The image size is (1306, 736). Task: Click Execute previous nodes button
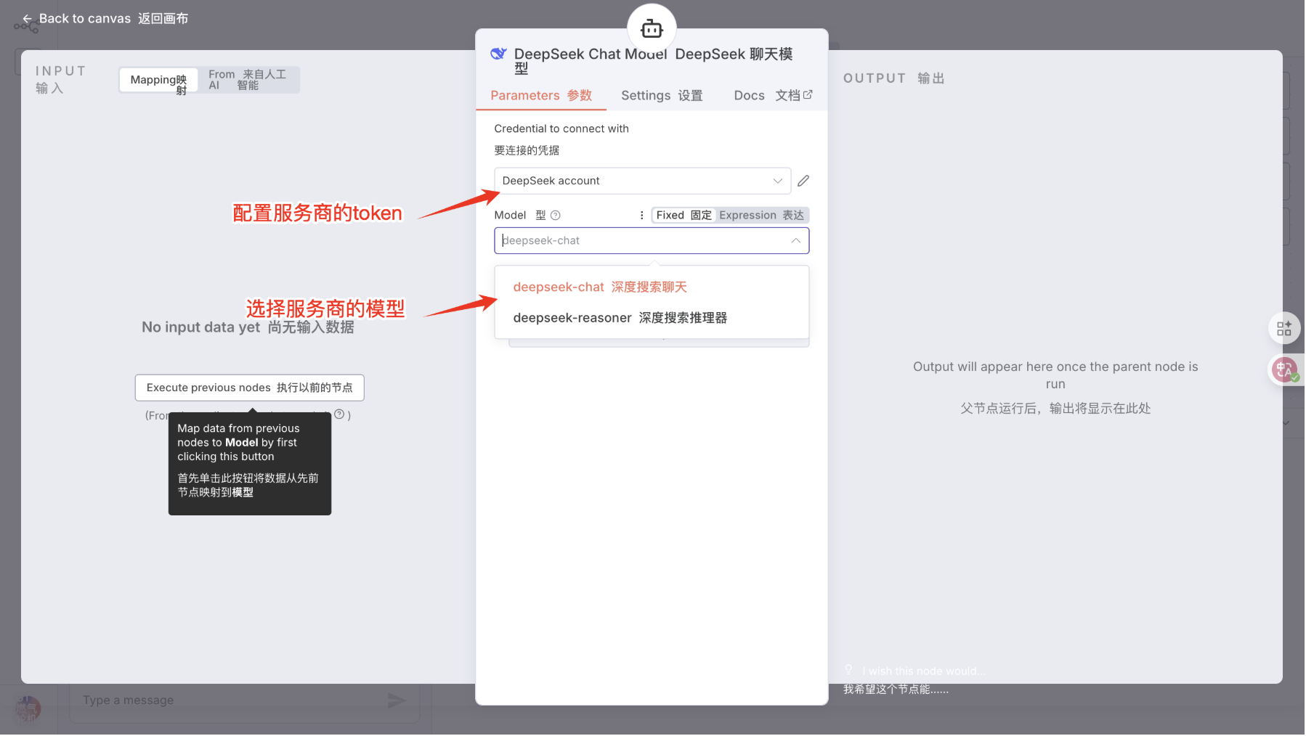[250, 388]
